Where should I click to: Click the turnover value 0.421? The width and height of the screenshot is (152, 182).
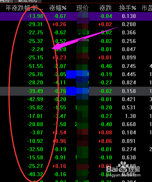pyautogui.click(x=129, y=99)
